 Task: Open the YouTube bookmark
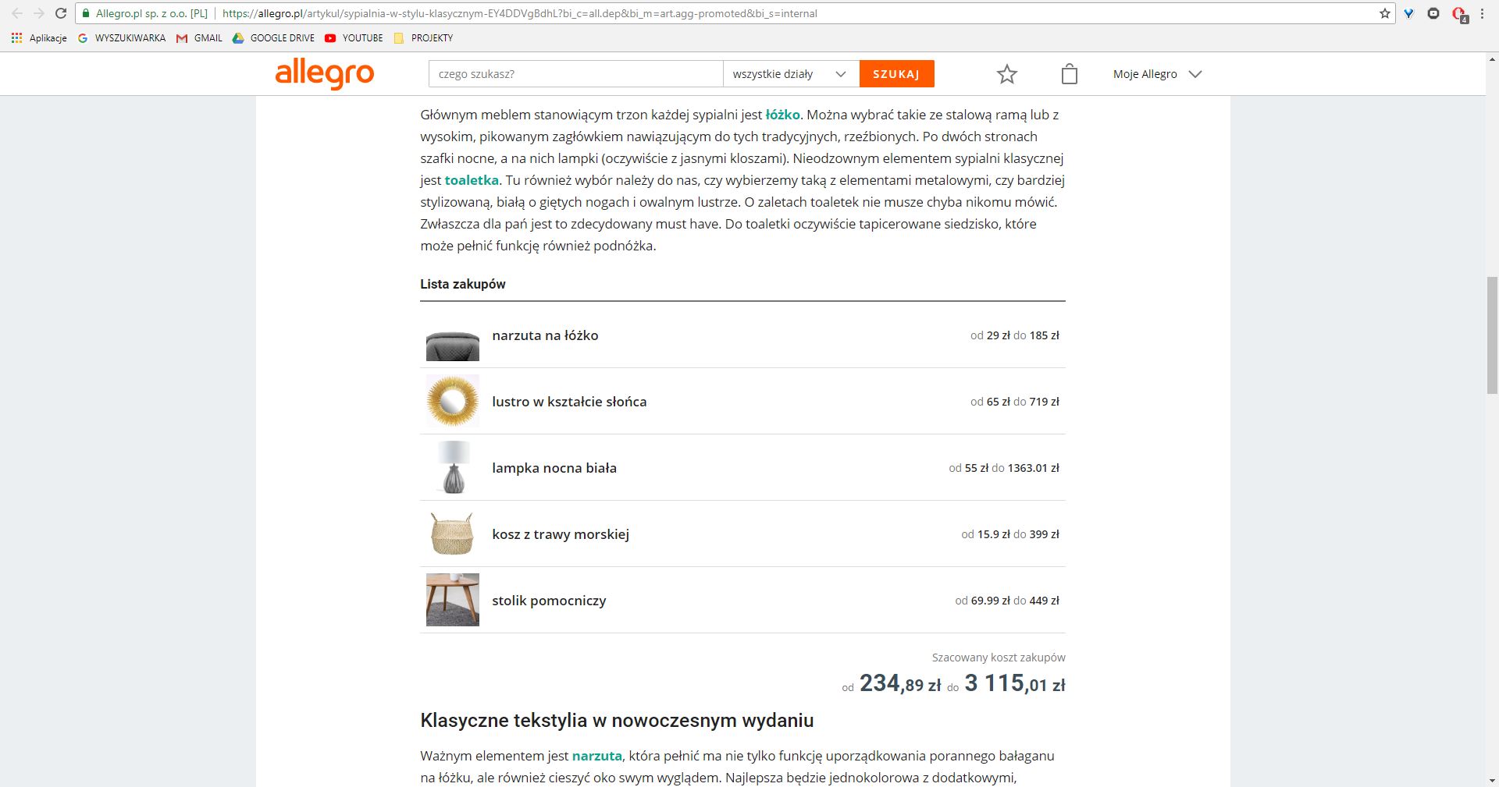(354, 37)
